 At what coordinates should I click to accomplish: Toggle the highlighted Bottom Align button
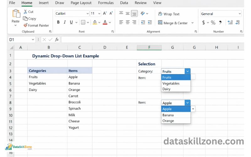coord(134,14)
